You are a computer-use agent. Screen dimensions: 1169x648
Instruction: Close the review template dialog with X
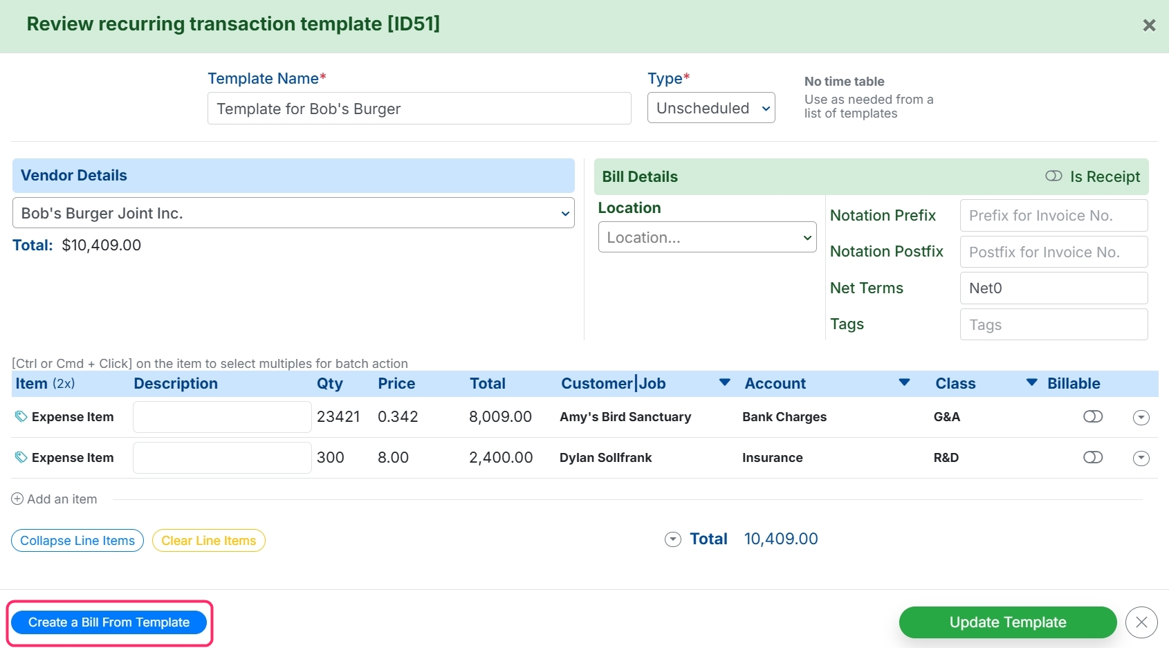point(1149,26)
